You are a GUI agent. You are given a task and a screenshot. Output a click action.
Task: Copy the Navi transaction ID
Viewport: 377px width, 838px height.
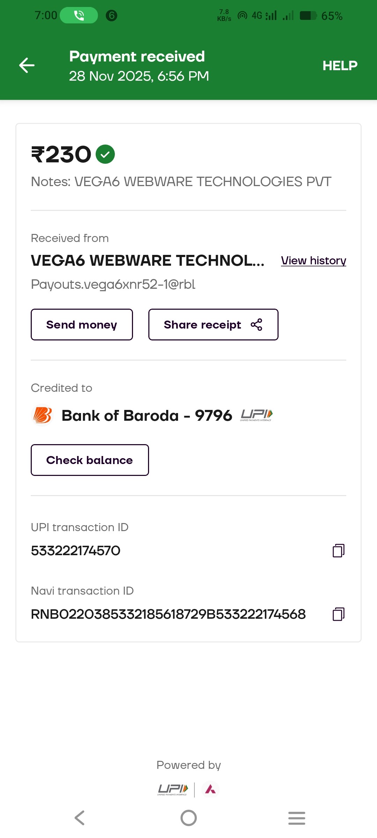tap(338, 614)
